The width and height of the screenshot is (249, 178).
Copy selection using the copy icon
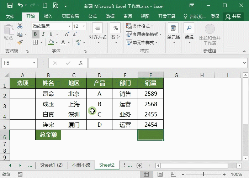pyautogui.click(x=20, y=34)
